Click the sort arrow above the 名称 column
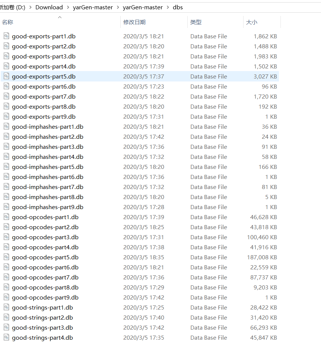The width and height of the screenshot is (321, 346). tap(60, 17)
